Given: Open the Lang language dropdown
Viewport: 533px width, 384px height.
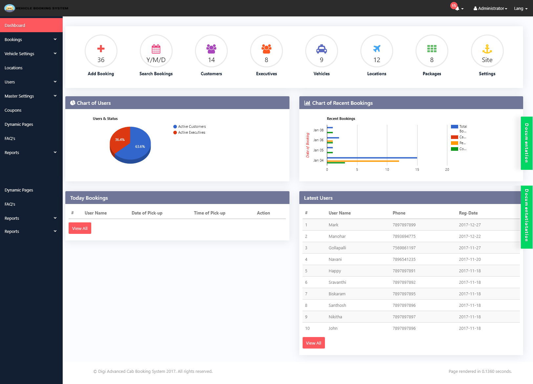Looking at the screenshot, I should (x=521, y=9).
